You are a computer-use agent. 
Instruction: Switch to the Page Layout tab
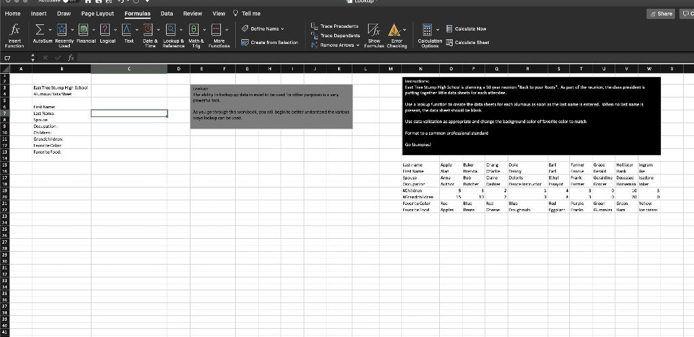[98, 14]
